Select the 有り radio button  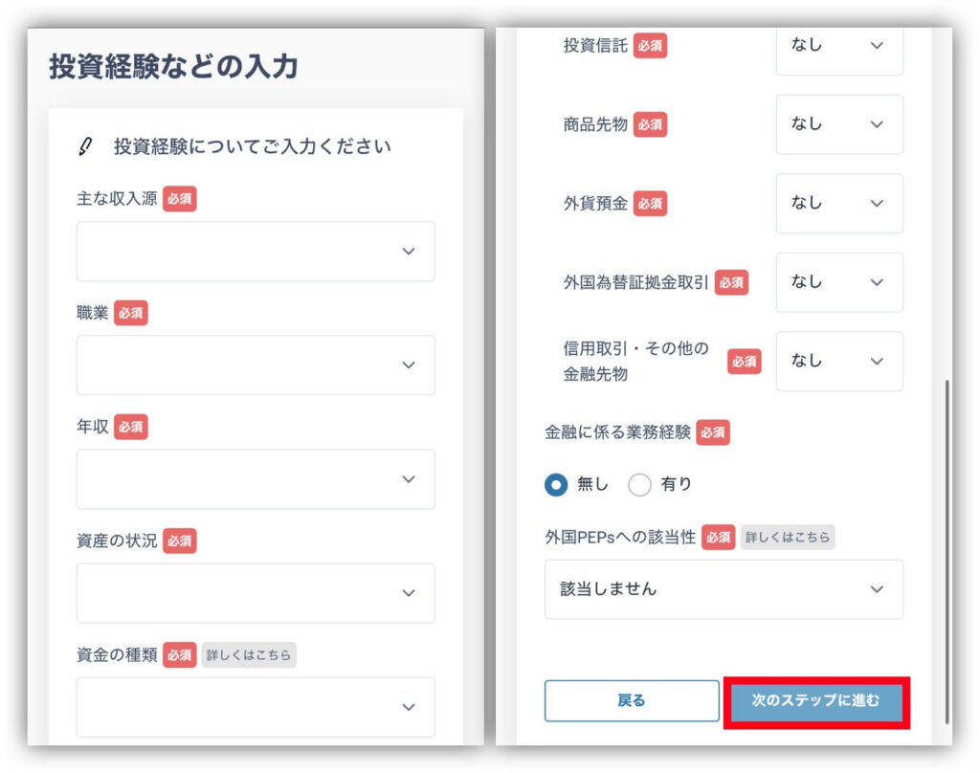pyautogui.click(x=639, y=485)
